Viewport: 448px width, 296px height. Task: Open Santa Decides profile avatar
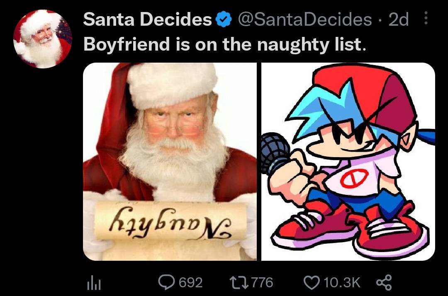coord(43,39)
